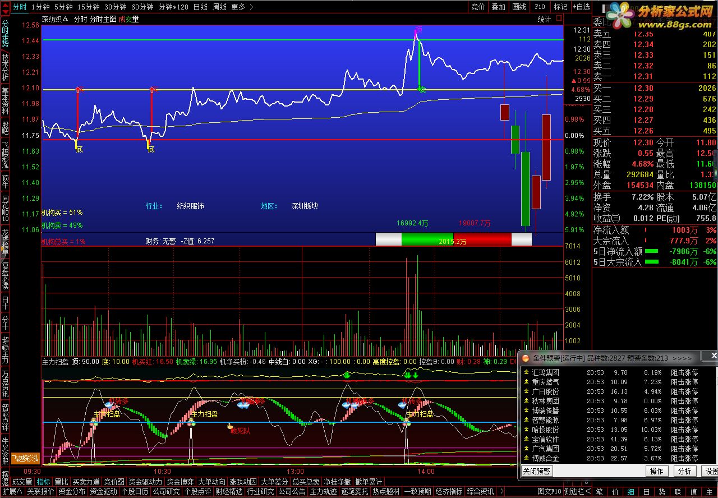The image size is (718, 498).
Task: Collapse the 侧边栏 sidebar
Action: coord(577,491)
